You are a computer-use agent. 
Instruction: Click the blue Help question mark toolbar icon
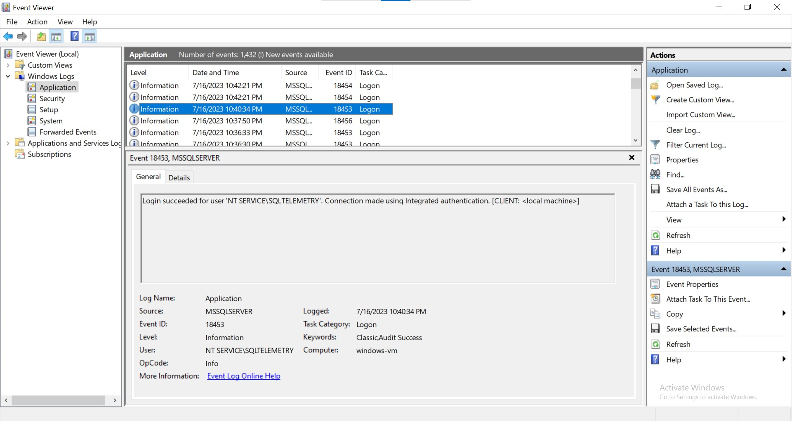click(x=74, y=36)
